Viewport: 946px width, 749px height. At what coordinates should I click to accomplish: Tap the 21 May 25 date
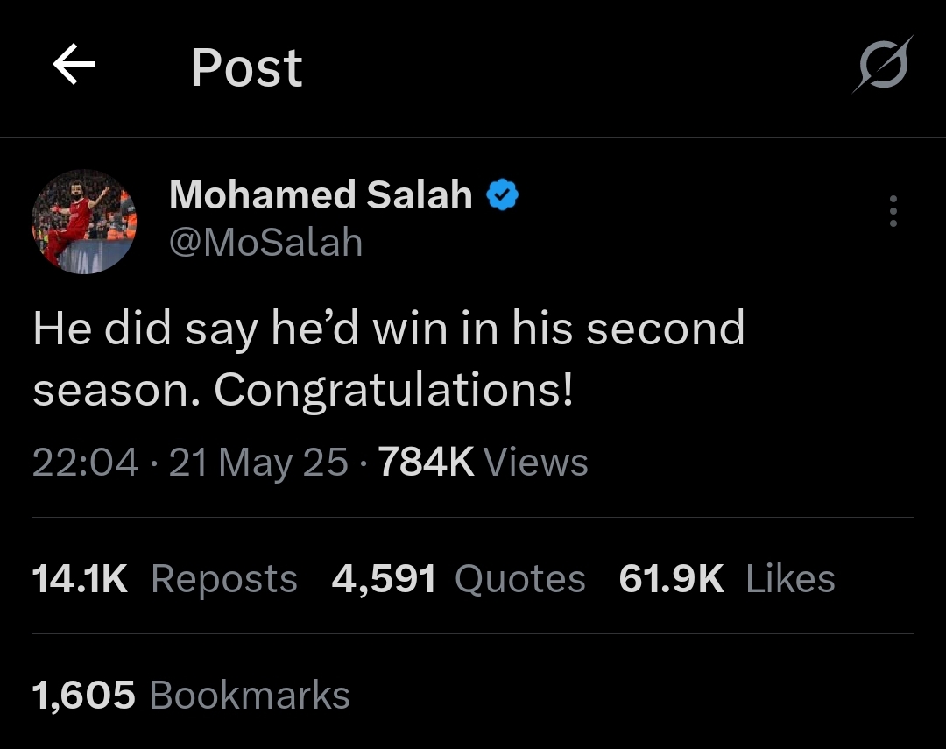point(258,463)
